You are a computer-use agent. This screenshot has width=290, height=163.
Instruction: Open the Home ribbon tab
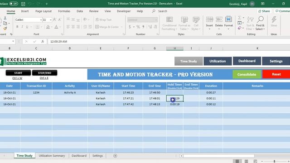11,11
